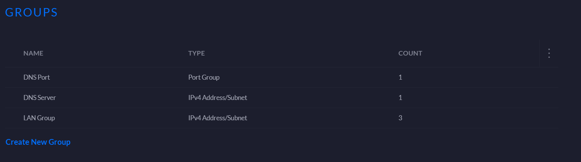Click the GROUPS section heading
This screenshot has width=581, height=162.
click(x=32, y=12)
